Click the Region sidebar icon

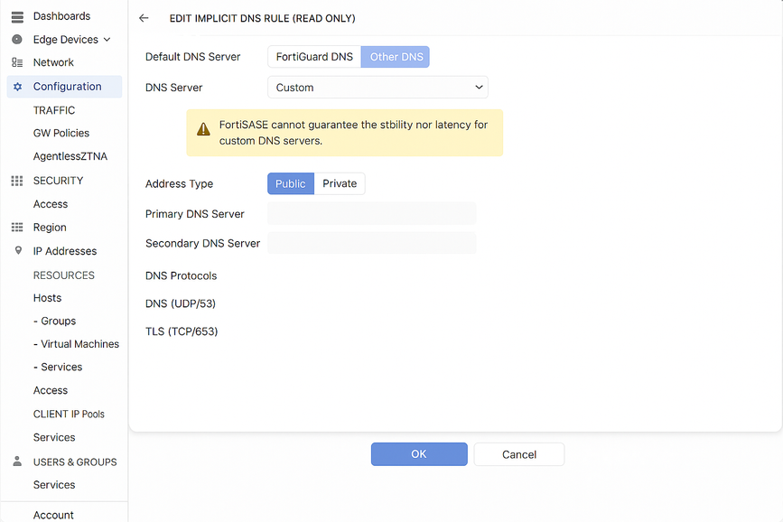(x=17, y=228)
